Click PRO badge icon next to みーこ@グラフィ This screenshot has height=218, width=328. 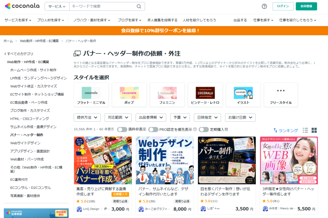coord(141,209)
